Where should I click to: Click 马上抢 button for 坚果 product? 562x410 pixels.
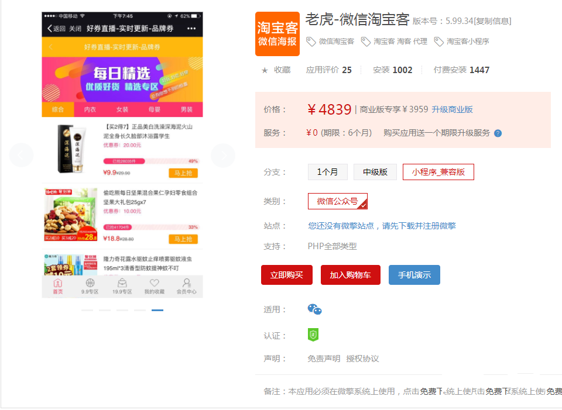pyautogui.click(x=183, y=239)
